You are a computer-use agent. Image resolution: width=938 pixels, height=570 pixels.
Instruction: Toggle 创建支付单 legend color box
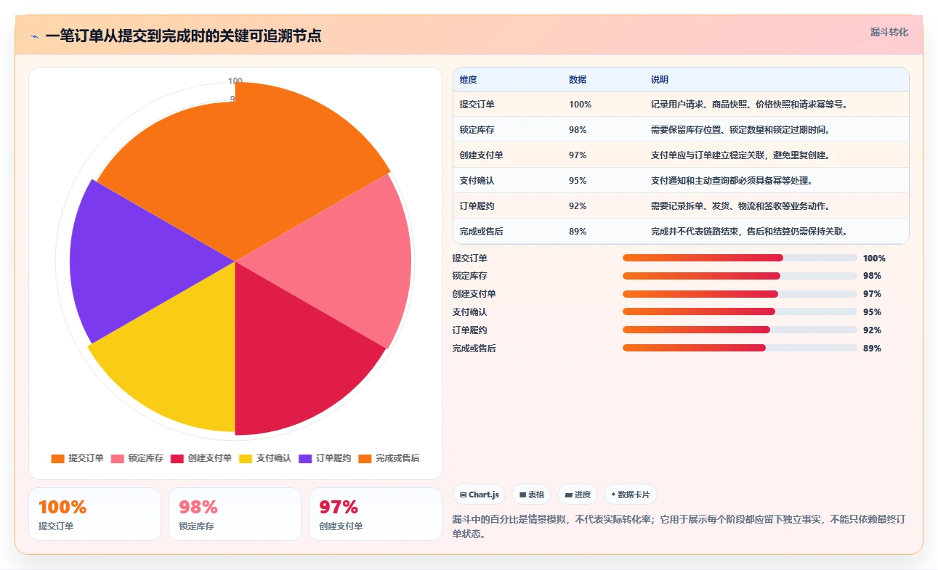pos(177,459)
